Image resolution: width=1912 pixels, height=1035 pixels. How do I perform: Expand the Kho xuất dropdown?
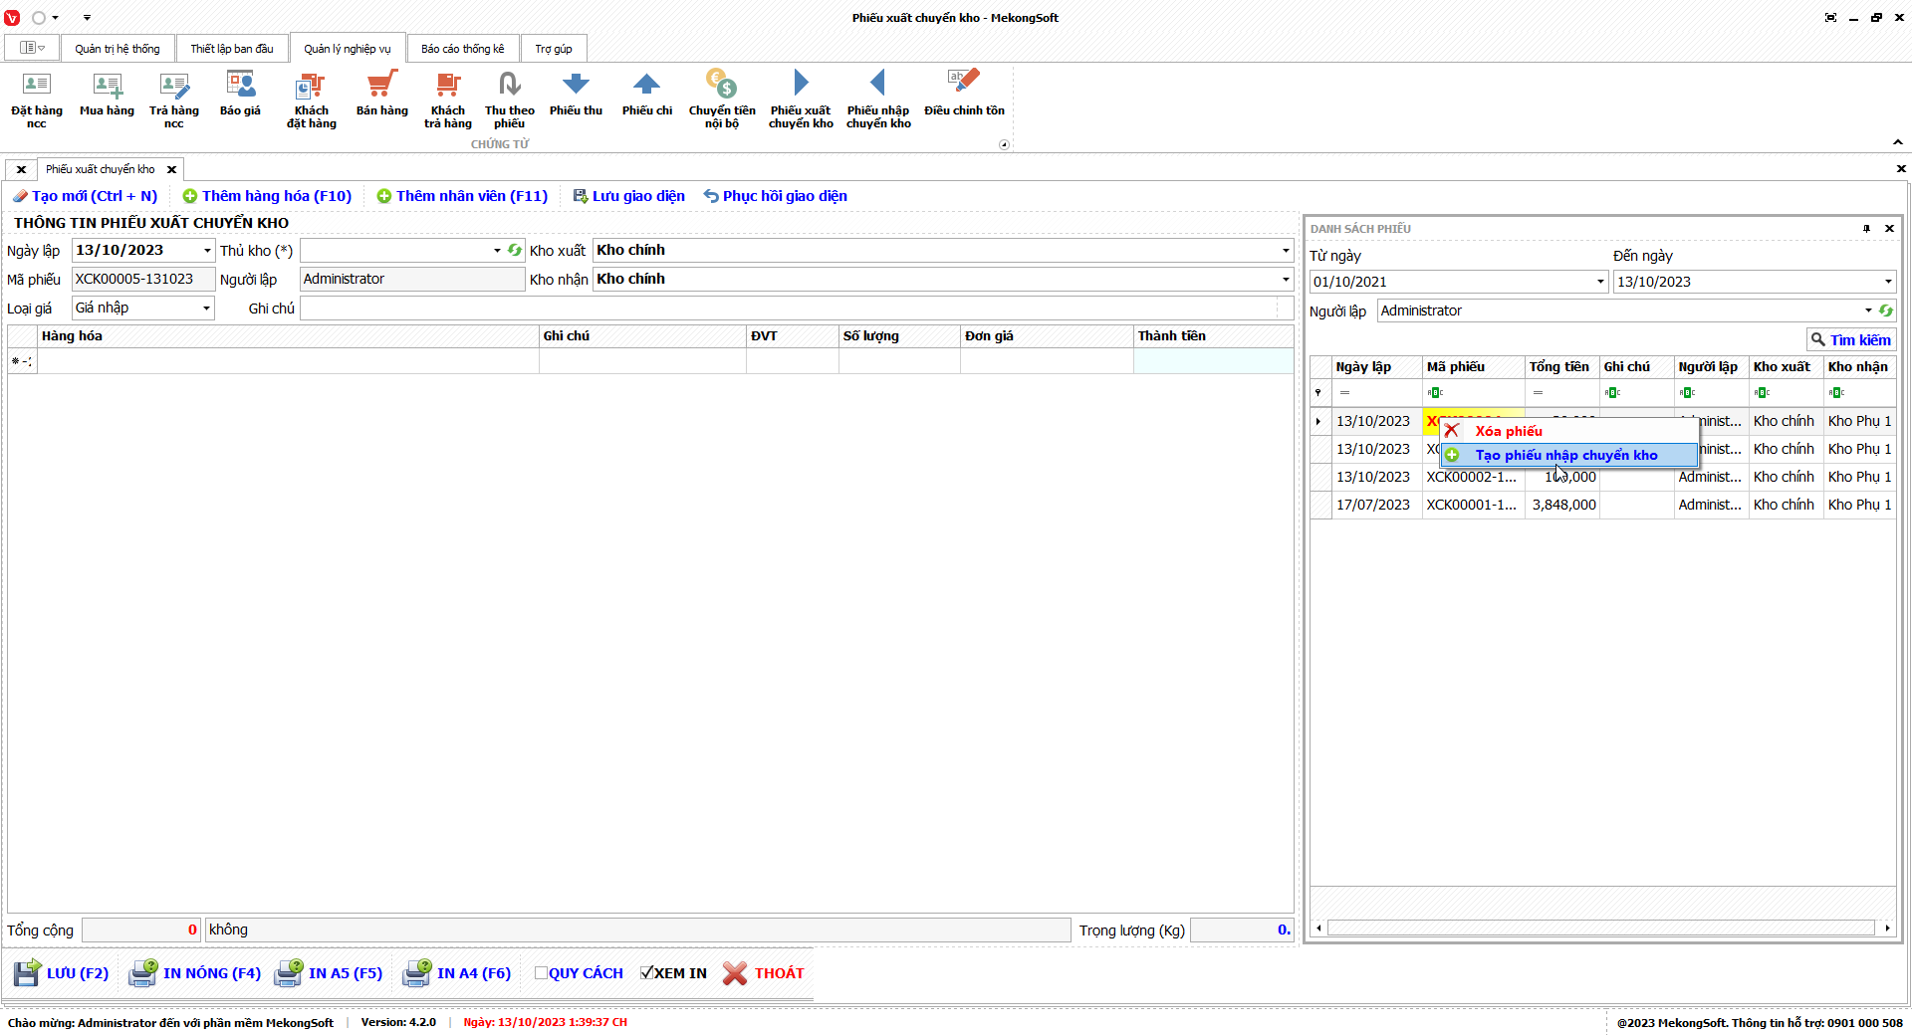pyautogui.click(x=1285, y=251)
